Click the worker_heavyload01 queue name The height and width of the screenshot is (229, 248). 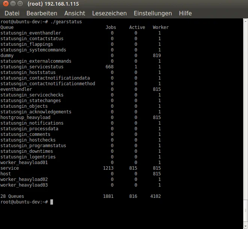click(x=24, y=163)
